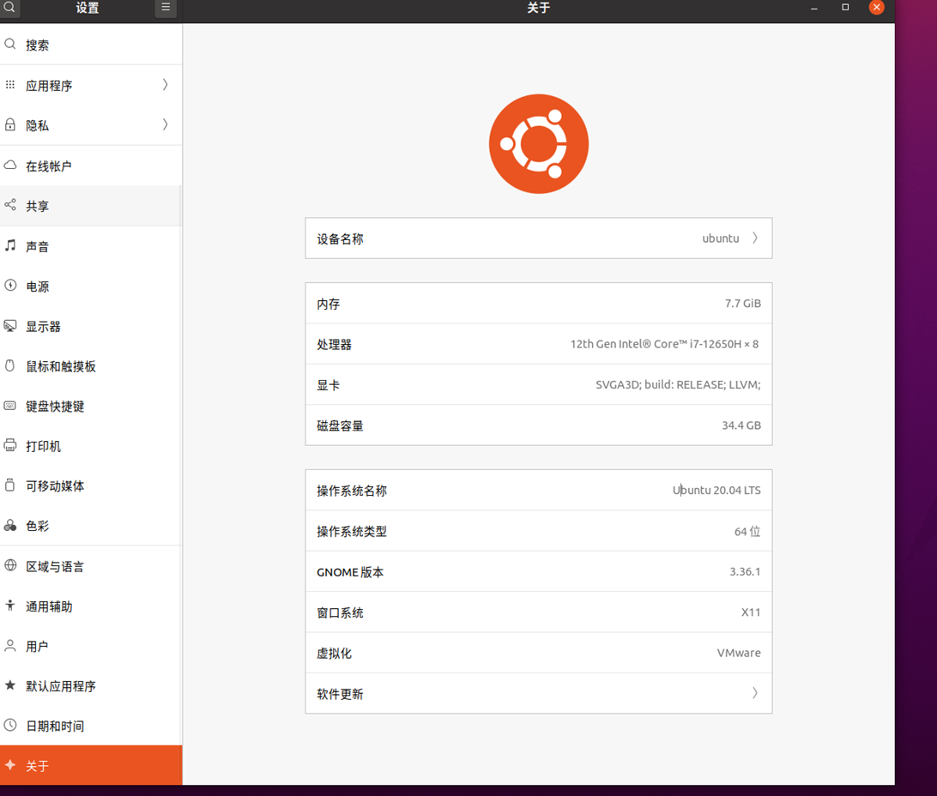Click the removable media icon
The height and width of the screenshot is (796, 937).
[10, 485]
